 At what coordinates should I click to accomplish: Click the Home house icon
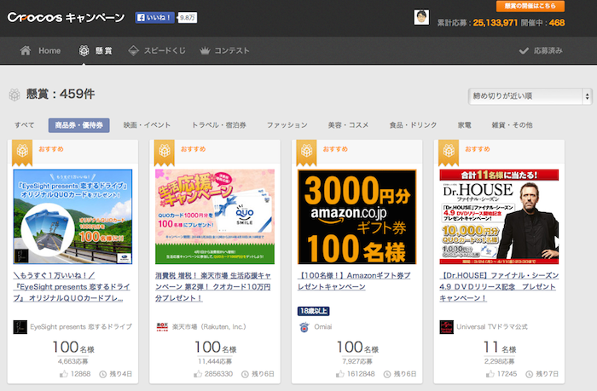[x=26, y=50]
